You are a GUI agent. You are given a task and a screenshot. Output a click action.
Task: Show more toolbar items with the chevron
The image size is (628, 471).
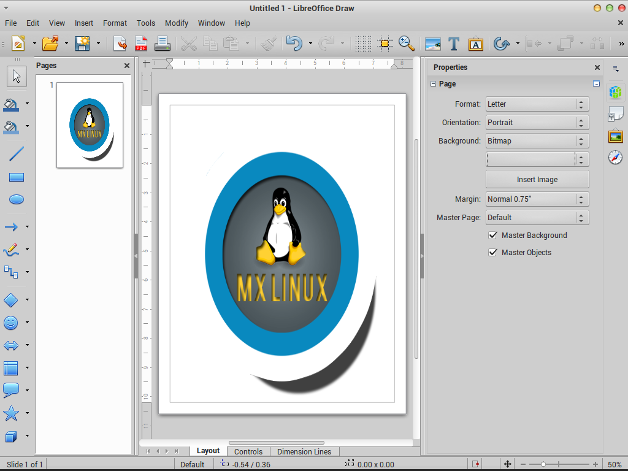coord(622,44)
